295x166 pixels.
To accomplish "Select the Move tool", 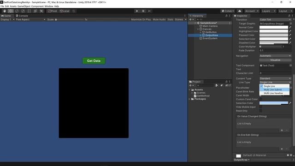I will point(11,11).
